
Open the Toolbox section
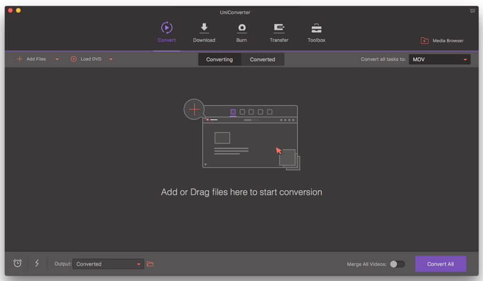pyautogui.click(x=317, y=28)
